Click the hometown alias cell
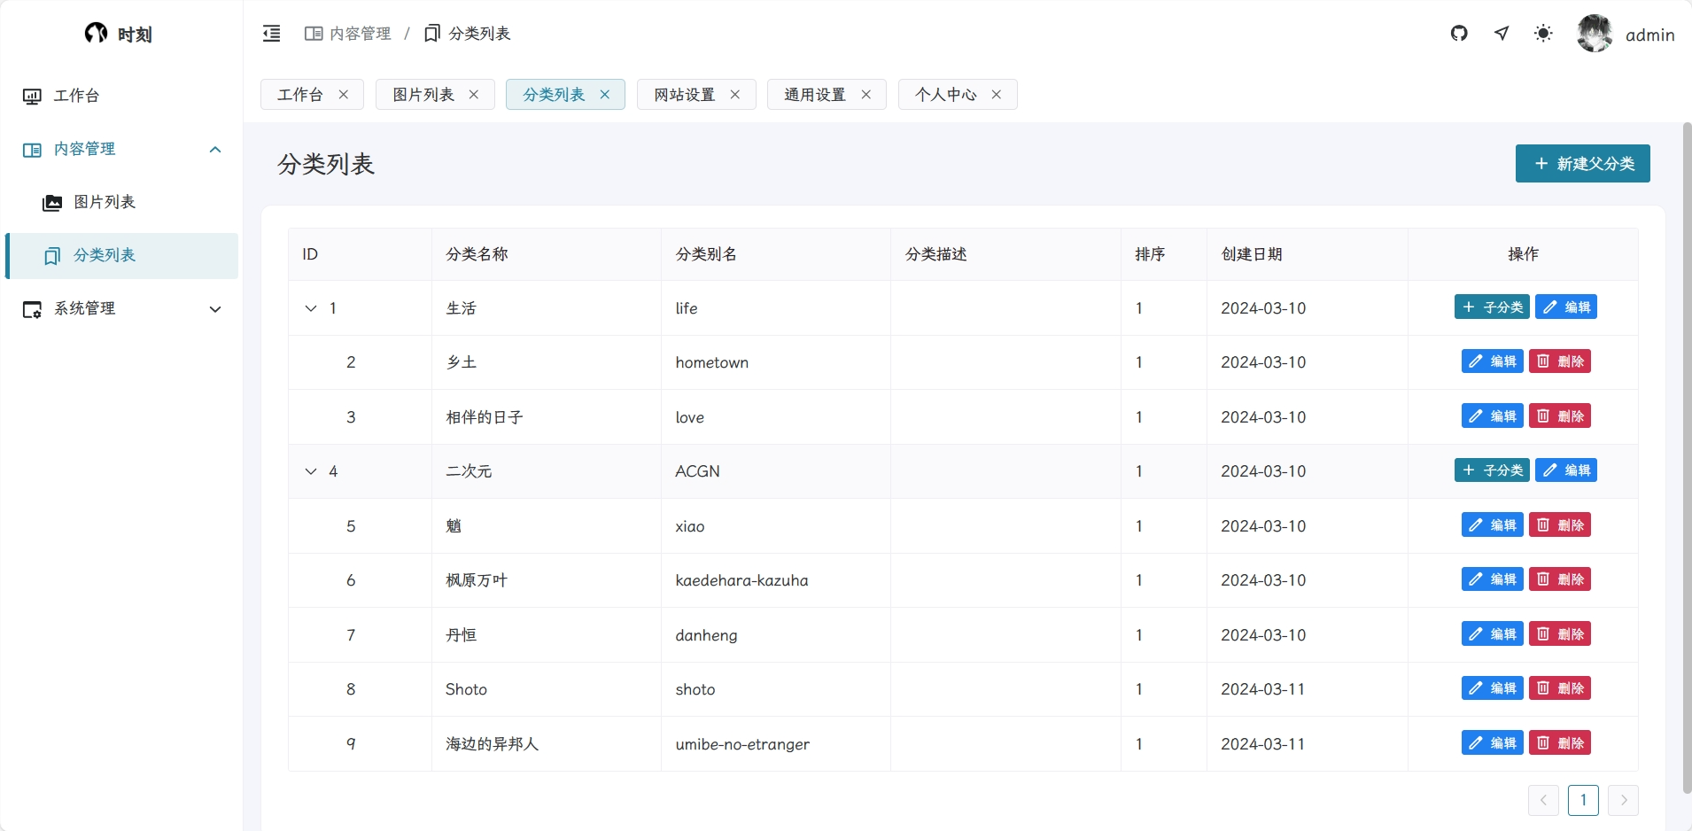Screen dimensions: 1692x831 776,362
